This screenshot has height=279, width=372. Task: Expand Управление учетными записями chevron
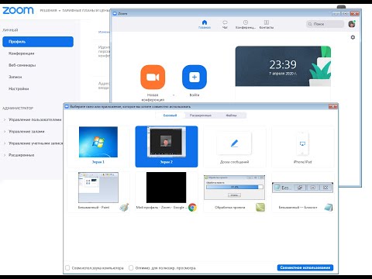click(5, 143)
